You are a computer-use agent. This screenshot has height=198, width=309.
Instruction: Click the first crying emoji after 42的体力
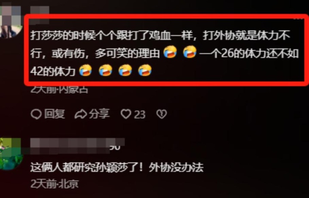tap(86, 70)
